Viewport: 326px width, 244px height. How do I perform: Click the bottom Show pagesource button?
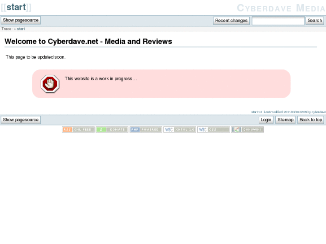point(21,120)
